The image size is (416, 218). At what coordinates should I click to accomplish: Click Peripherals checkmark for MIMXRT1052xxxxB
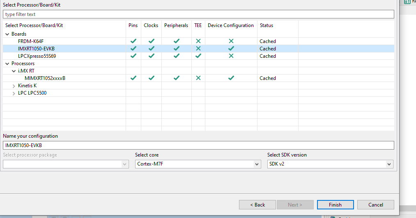(177, 78)
